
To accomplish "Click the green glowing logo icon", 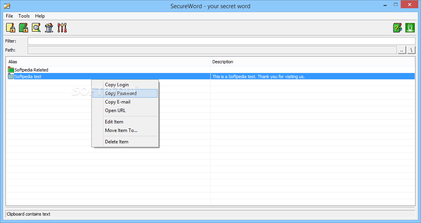I will [x=410, y=28].
